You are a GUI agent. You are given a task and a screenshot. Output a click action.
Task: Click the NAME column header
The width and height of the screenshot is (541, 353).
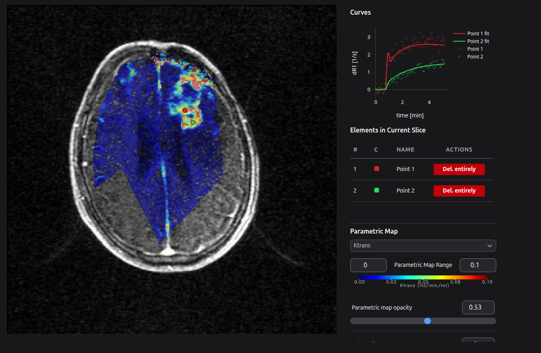405,149
